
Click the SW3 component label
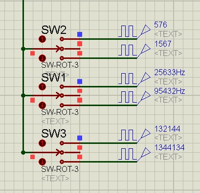click(54, 133)
